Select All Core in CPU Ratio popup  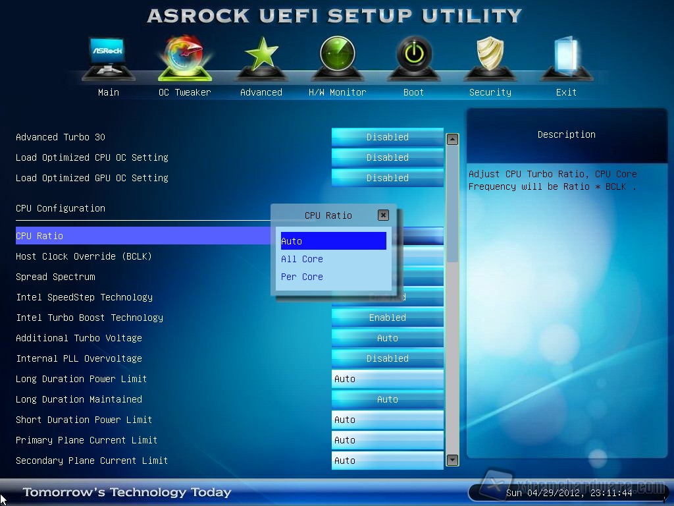302,259
